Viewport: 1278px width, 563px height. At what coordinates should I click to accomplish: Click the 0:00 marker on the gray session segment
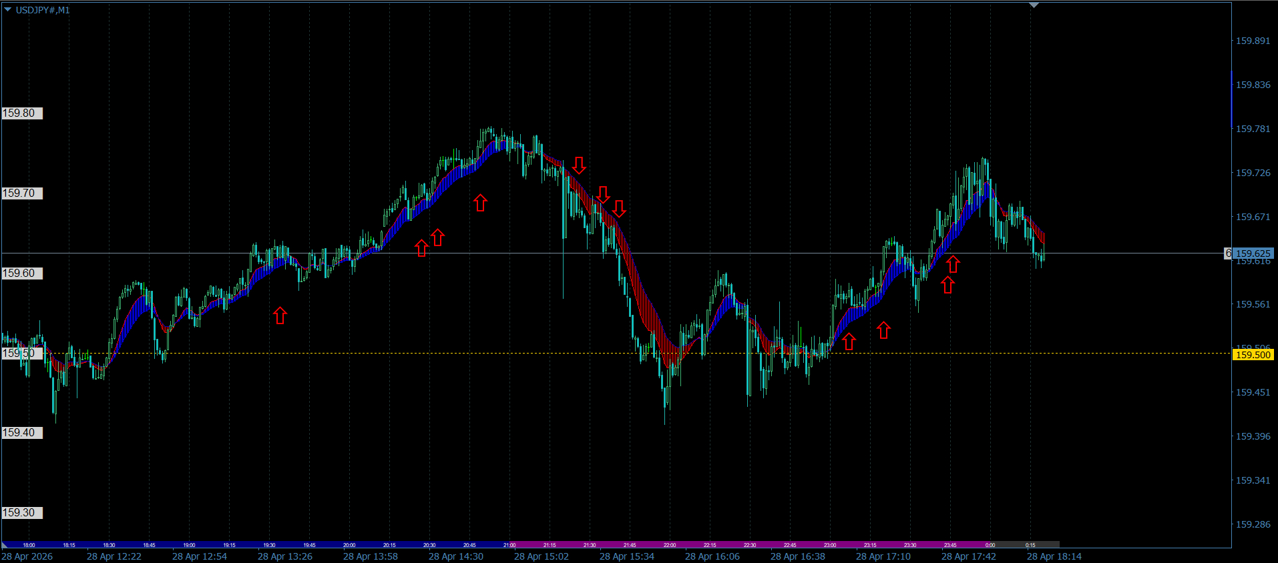coord(990,545)
